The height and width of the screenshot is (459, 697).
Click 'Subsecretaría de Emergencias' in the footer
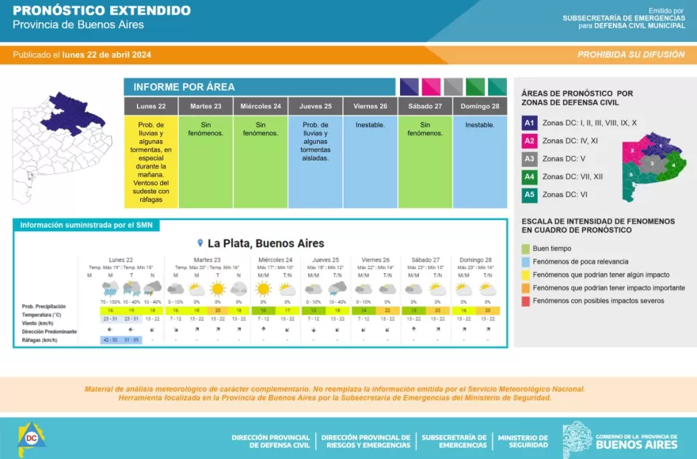pyautogui.click(x=455, y=442)
